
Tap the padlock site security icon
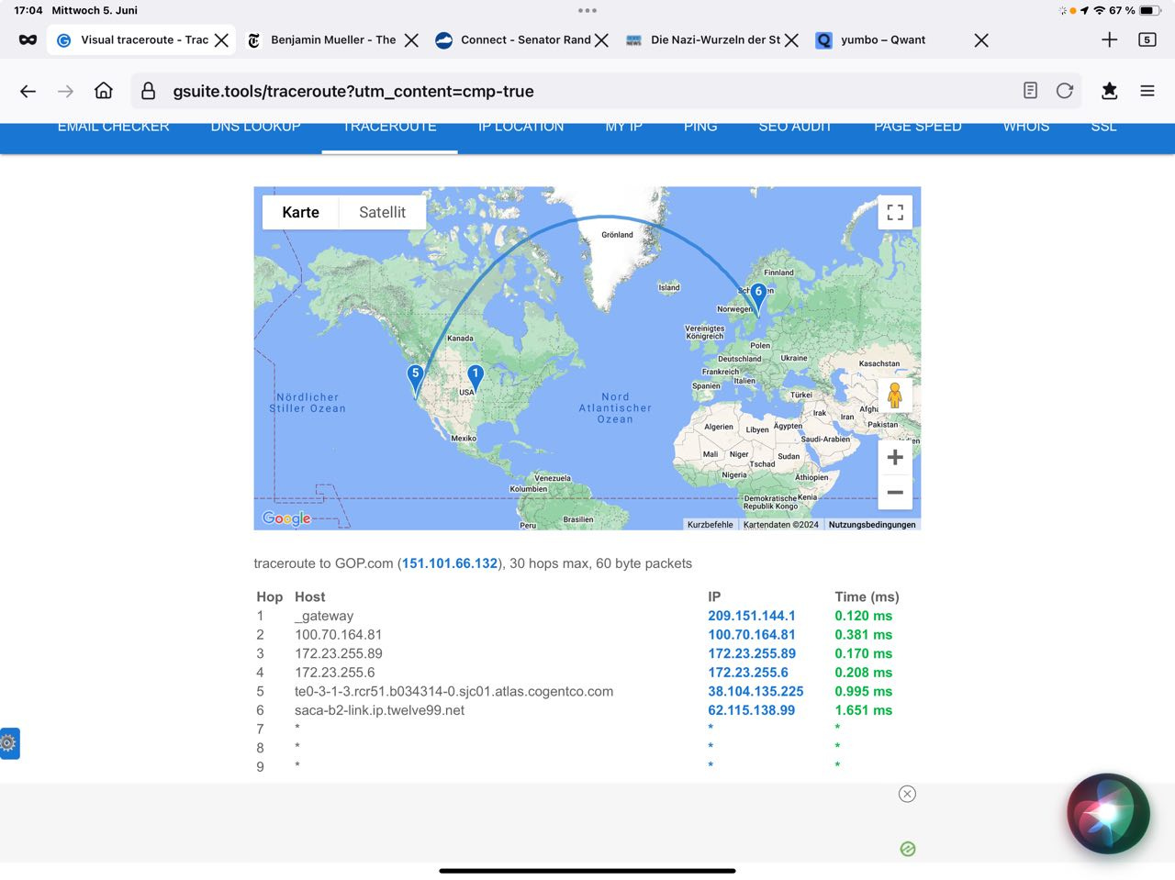click(148, 91)
